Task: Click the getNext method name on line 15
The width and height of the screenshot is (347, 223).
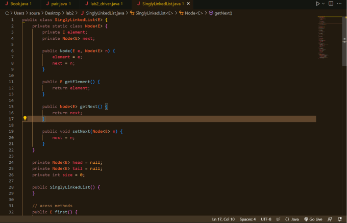Action: click(x=88, y=107)
